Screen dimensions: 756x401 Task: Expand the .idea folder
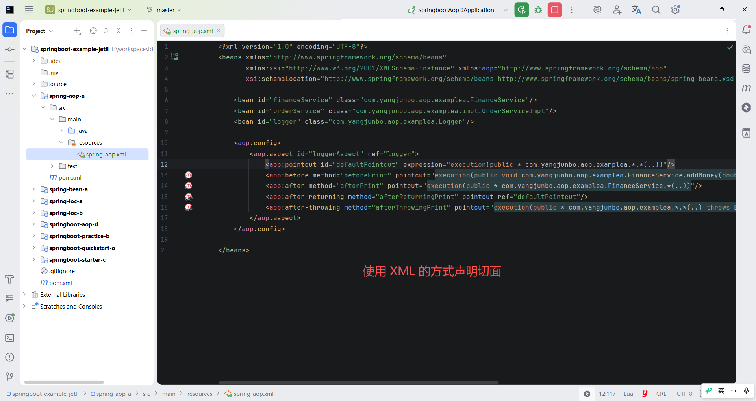coord(34,61)
